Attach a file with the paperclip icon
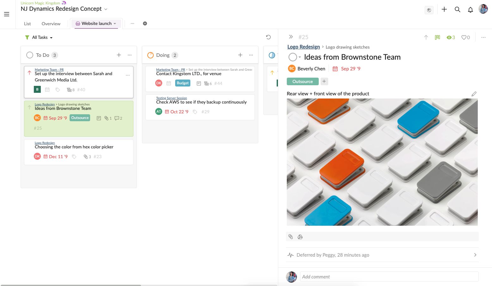Screen dimensions: 492x286 pyautogui.click(x=291, y=237)
